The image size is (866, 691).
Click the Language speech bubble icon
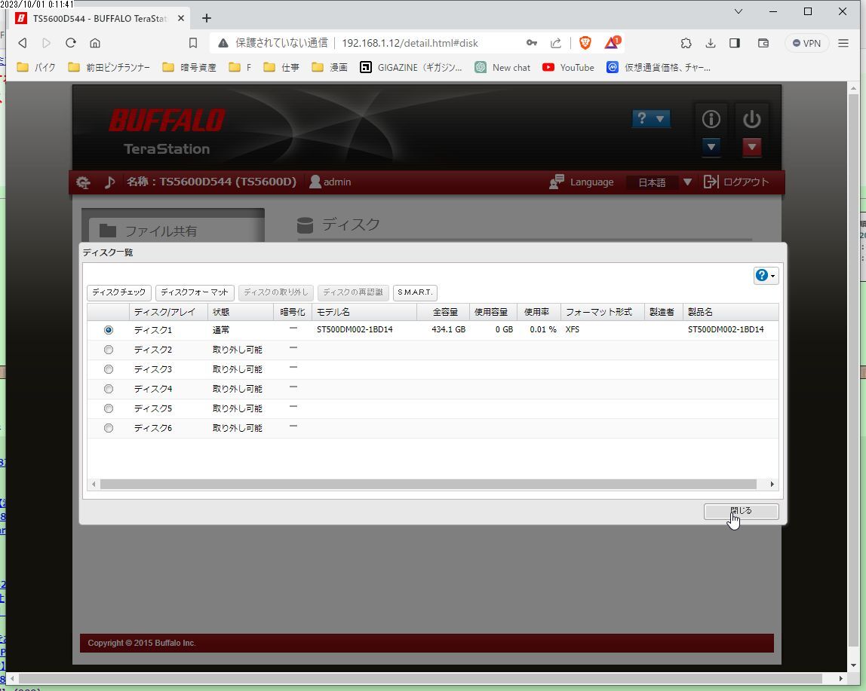[557, 182]
